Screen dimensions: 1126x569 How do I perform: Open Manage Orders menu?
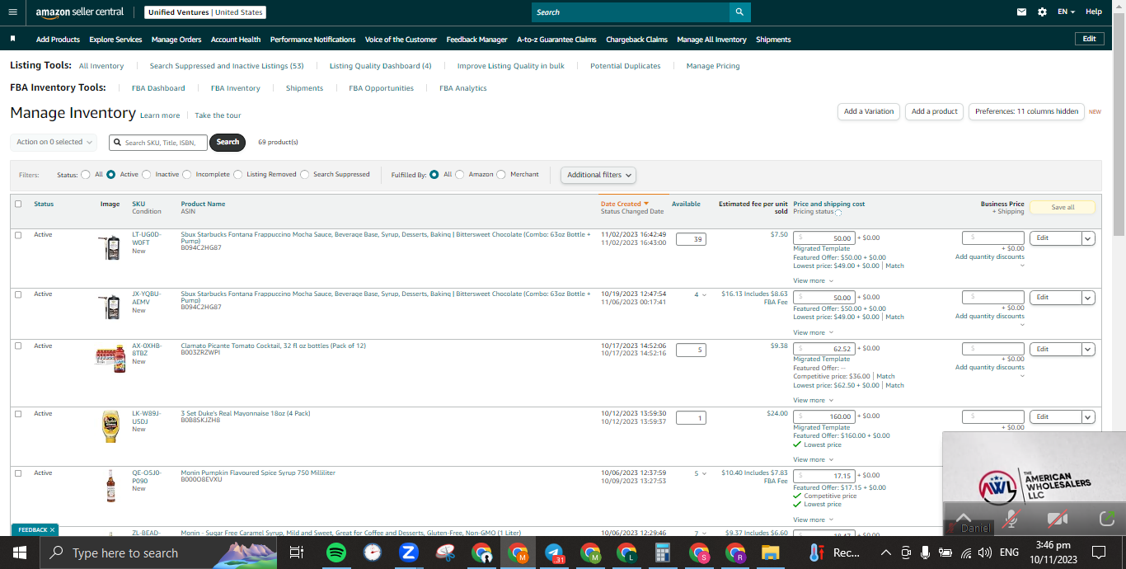pos(176,40)
